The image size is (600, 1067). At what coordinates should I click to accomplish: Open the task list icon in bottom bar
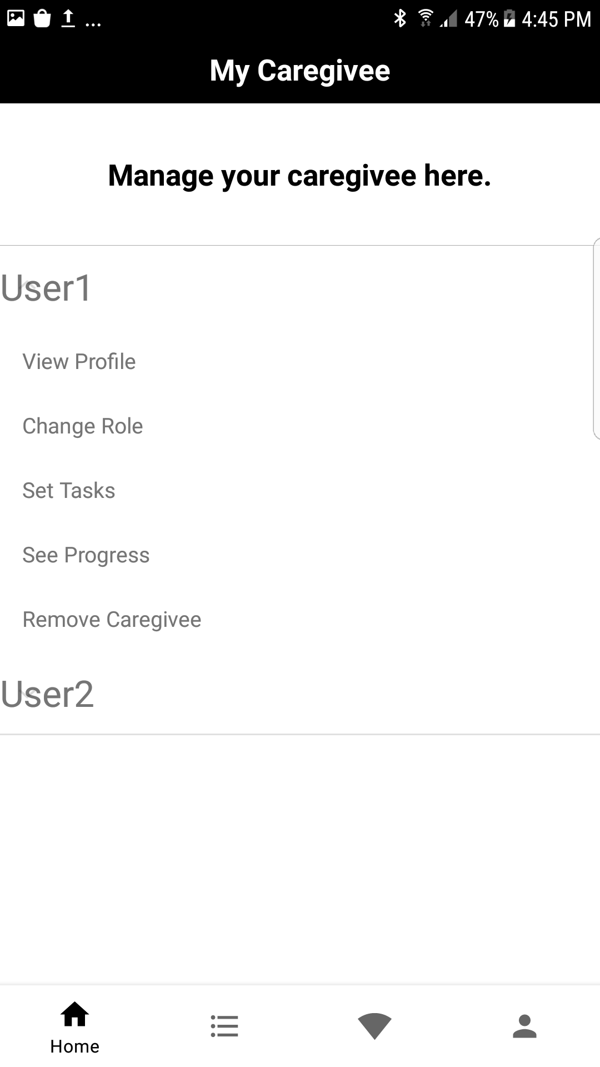point(225,1025)
